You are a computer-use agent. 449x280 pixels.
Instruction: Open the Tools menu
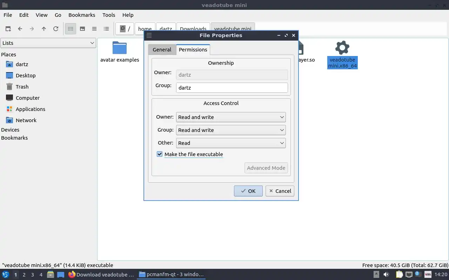109,15
